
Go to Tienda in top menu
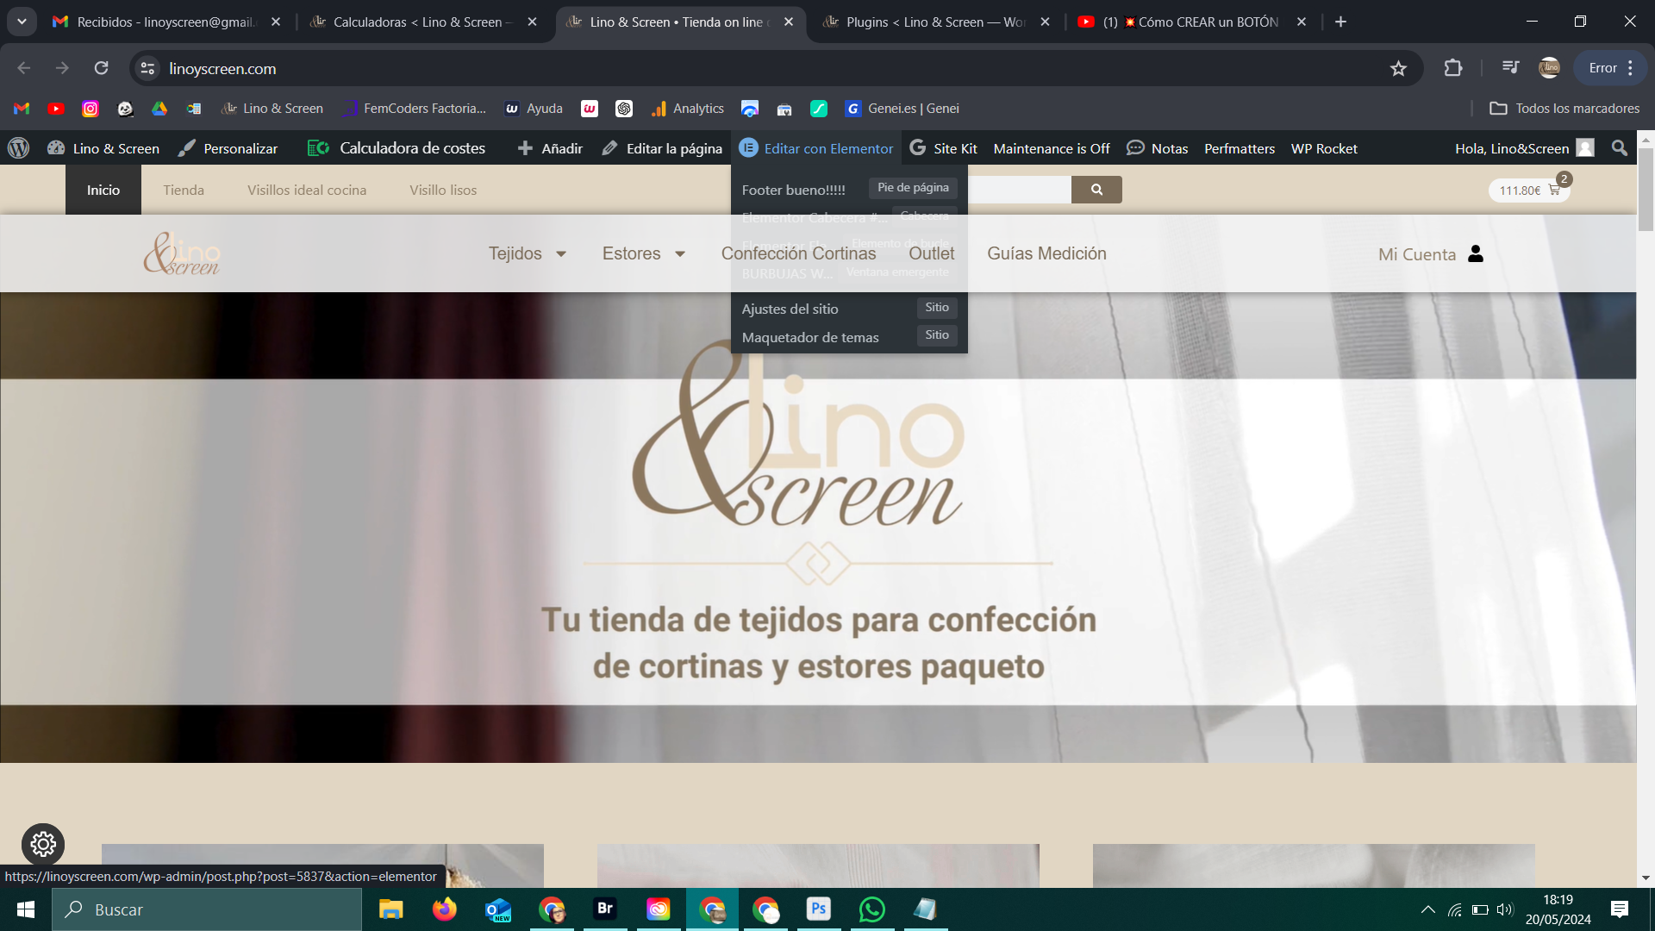[x=184, y=190]
